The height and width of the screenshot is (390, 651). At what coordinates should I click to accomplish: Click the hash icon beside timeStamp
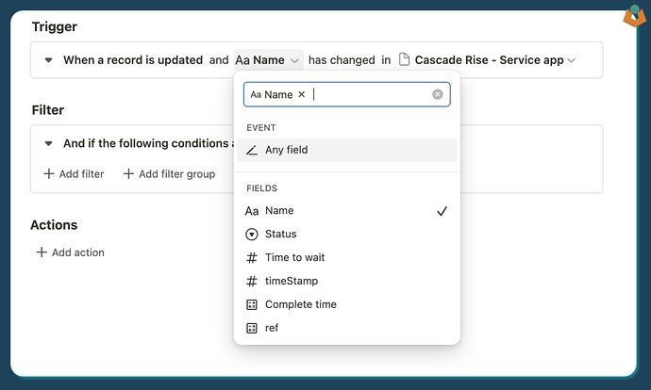click(x=252, y=282)
